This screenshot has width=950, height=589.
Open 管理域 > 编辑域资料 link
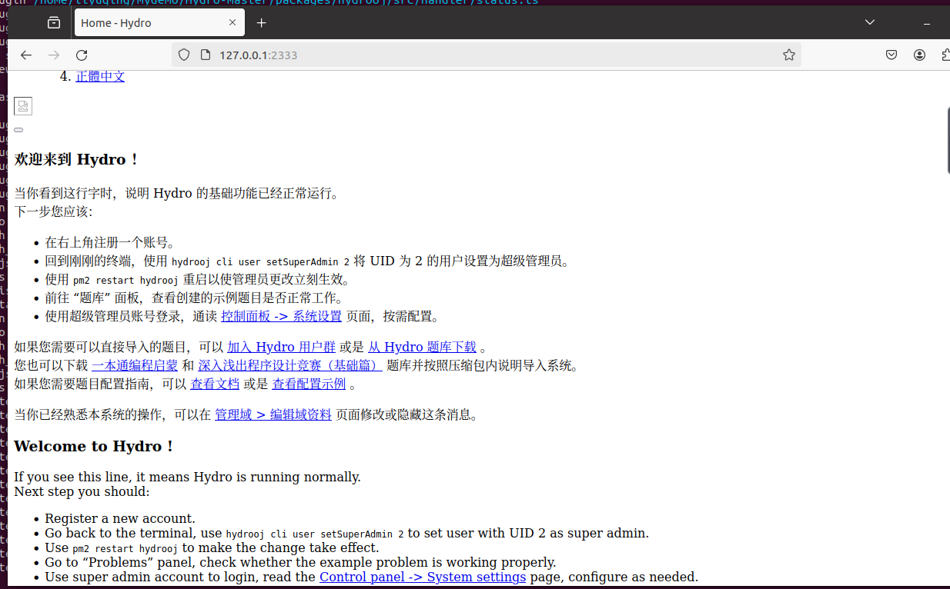pyautogui.click(x=273, y=414)
